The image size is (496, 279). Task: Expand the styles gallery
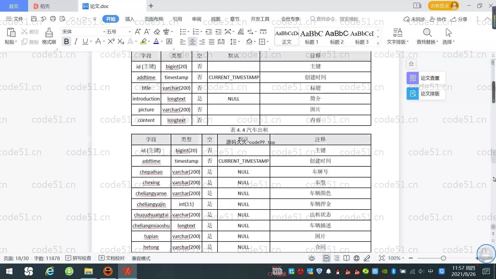(x=378, y=43)
